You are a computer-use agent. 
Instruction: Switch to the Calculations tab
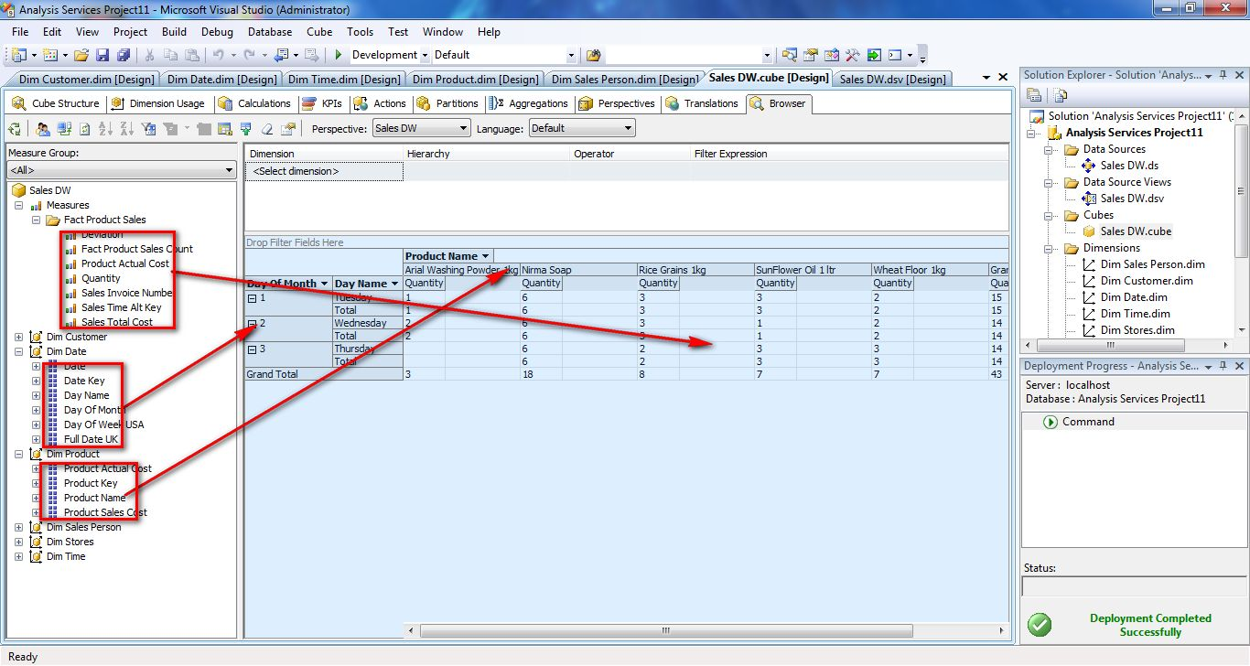point(254,103)
